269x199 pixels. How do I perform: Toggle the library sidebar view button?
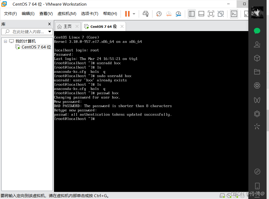(192, 14)
